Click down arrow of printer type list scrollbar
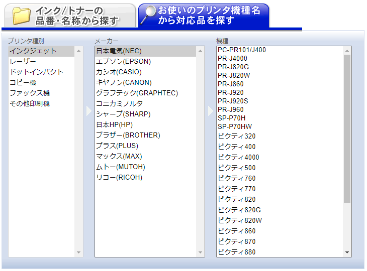 point(78,252)
